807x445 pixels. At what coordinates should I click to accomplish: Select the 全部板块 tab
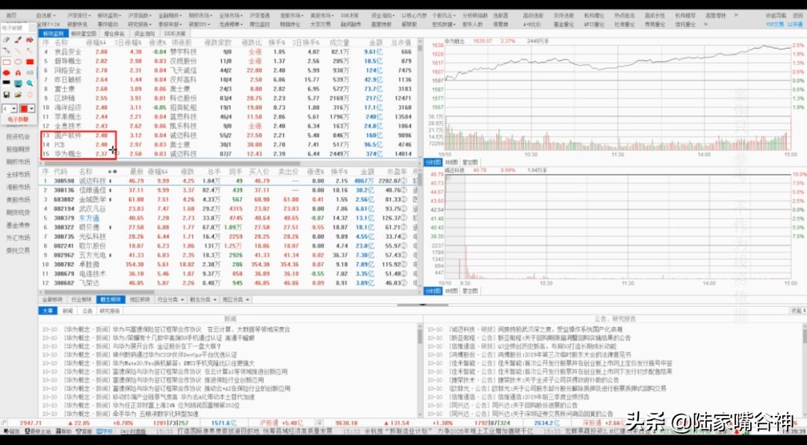[52, 299]
